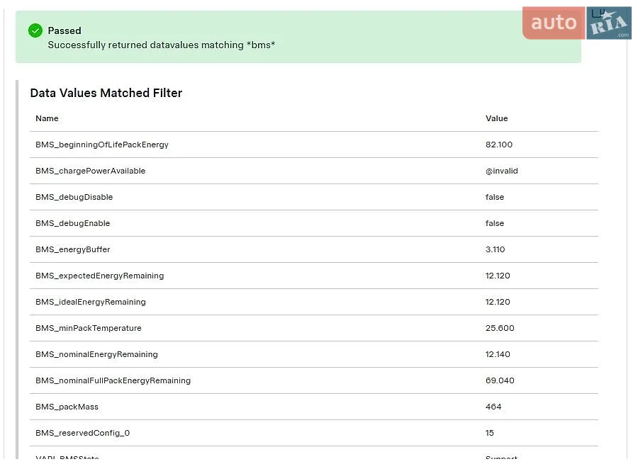638x469 pixels.
Task: Click false value for BMS_debugEnable
Action: [495, 223]
